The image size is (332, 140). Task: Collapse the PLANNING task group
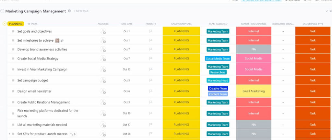(5, 24)
